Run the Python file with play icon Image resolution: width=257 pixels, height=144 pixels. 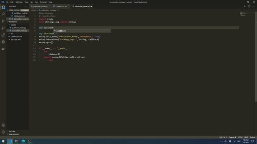click(x=245, y=6)
